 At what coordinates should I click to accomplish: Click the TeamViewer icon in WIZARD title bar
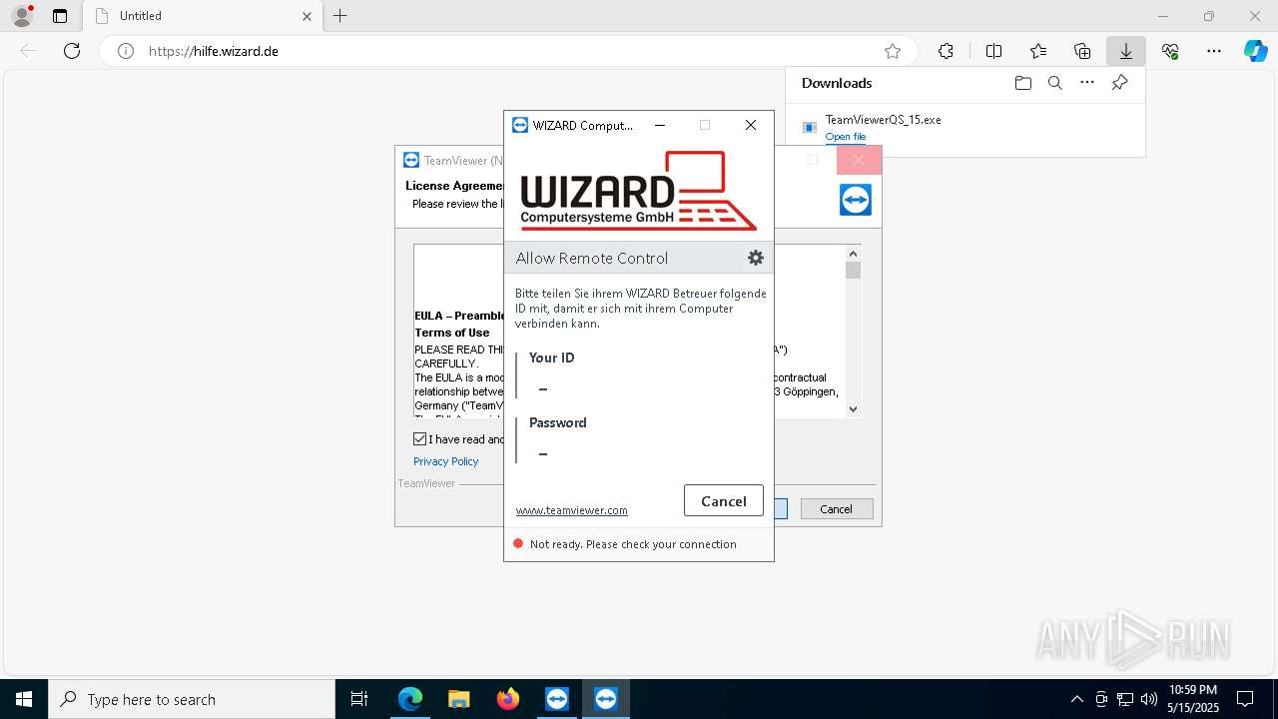pyautogui.click(x=519, y=125)
